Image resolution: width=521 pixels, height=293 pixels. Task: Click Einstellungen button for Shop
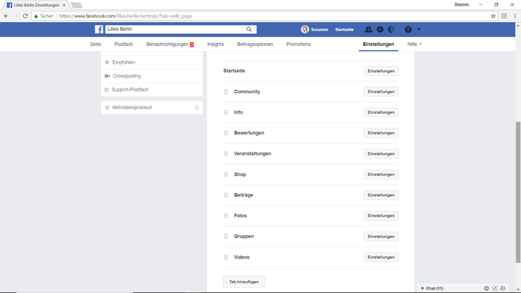coord(380,174)
